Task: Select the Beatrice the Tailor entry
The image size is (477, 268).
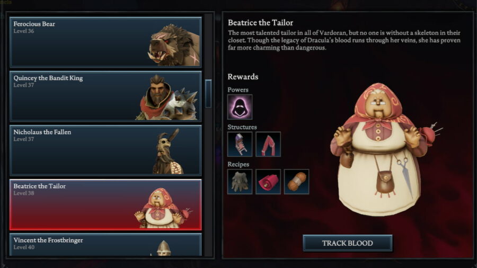Action: 105,204
